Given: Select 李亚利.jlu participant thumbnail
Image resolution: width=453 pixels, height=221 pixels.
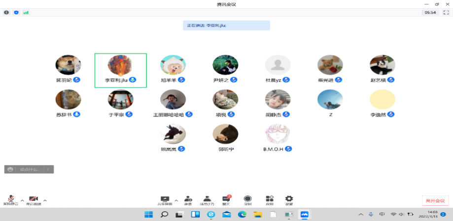Looking at the screenshot, I should coord(120,70).
